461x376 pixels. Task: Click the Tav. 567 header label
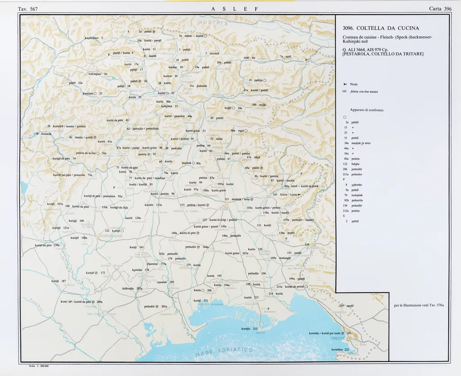[x=27, y=9]
